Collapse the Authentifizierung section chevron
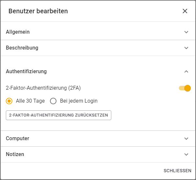This screenshot has width=196, height=180. coord(186,72)
